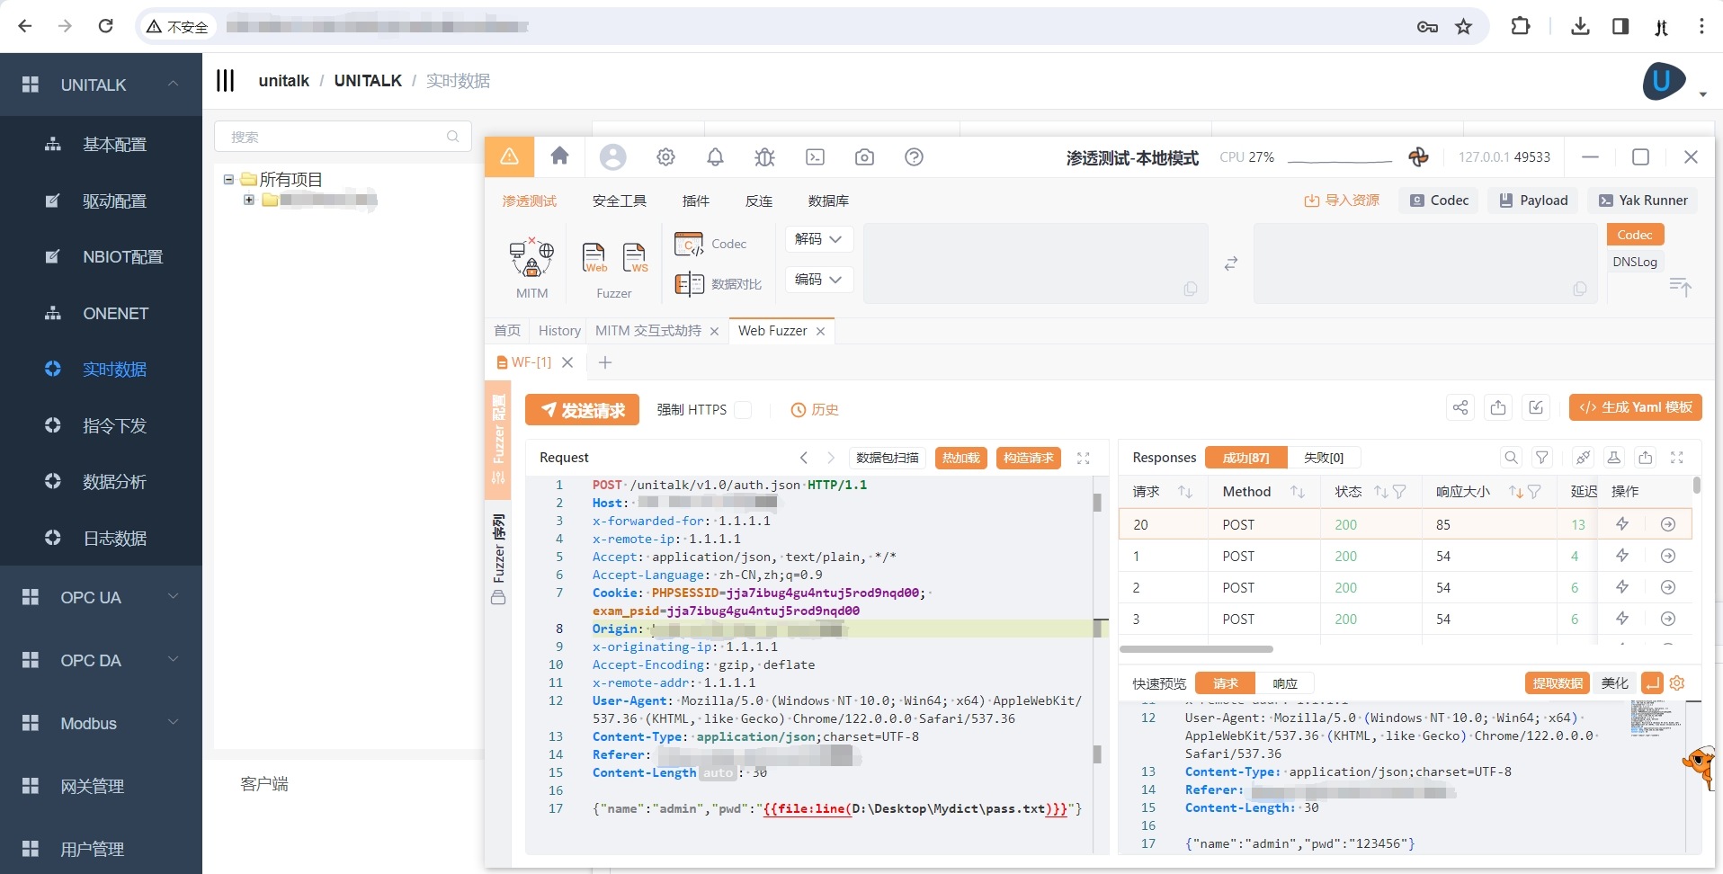Open the 数据库 menu
The image size is (1723, 874).
tap(828, 201)
